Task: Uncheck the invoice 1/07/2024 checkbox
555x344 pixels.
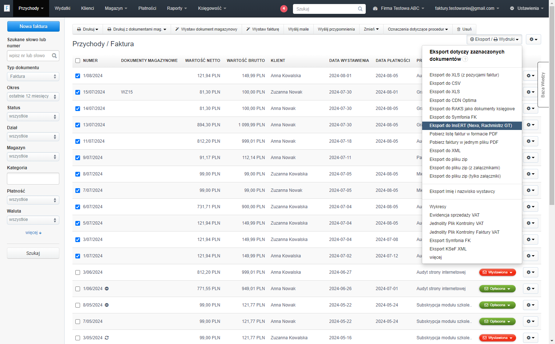Action: coord(78,256)
